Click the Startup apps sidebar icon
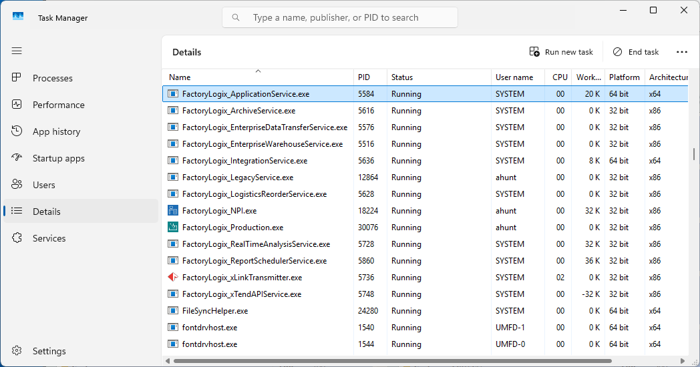Viewport: 700px width, 367px height. point(17,158)
